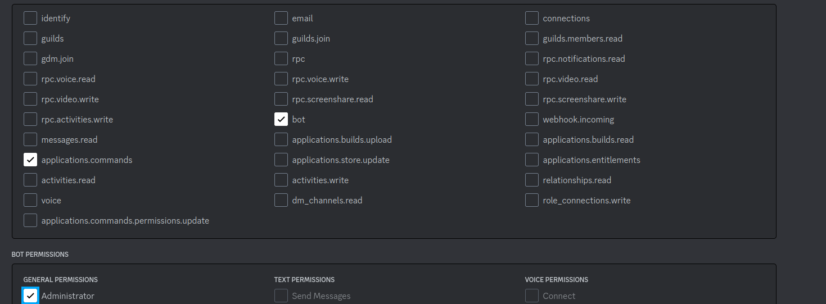Tick the applications.entitlements checkbox
The width and height of the screenshot is (826, 304).
(x=532, y=160)
